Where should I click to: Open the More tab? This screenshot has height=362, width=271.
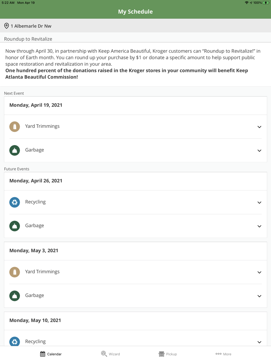click(223, 354)
